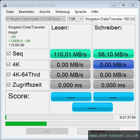The image size is (140, 140).
Task: Click the upper overall progress bar
Action: click(59, 117)
